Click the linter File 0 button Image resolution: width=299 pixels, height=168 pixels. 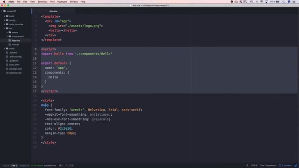(x=14, y=166)
